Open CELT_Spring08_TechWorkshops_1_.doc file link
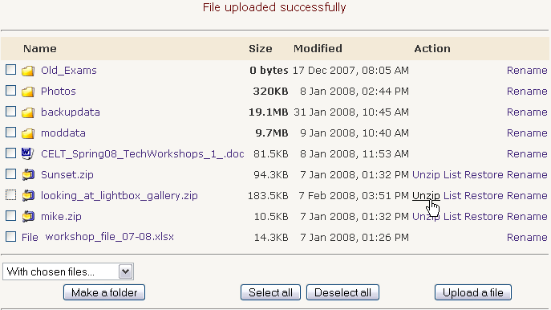551x310 pixels. pyautogui.click(x=142, y=153)
